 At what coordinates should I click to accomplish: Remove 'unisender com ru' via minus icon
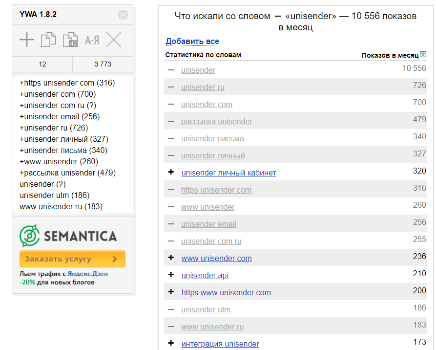click(x=171, y=241)
